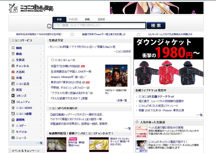The image size is (216, 153).
Task: Click the 遊園地 sidebar icon
Action: click(x=13, y=120)
